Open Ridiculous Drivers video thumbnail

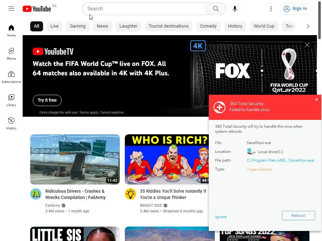point(75,159)
